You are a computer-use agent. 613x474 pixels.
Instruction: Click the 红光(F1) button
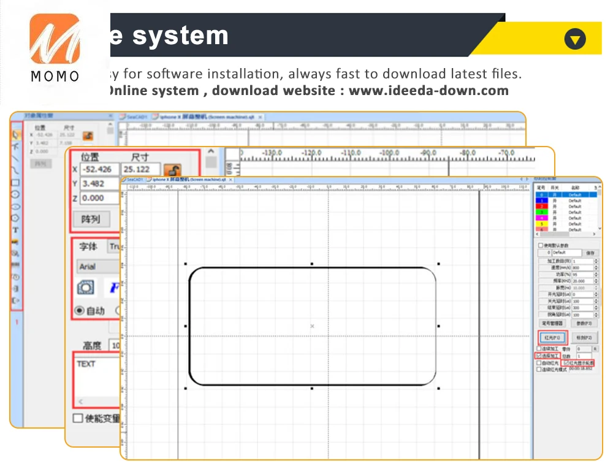pos(552,337)
